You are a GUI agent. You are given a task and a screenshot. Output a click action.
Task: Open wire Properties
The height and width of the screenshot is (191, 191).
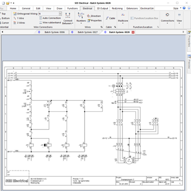click(94, 21)
